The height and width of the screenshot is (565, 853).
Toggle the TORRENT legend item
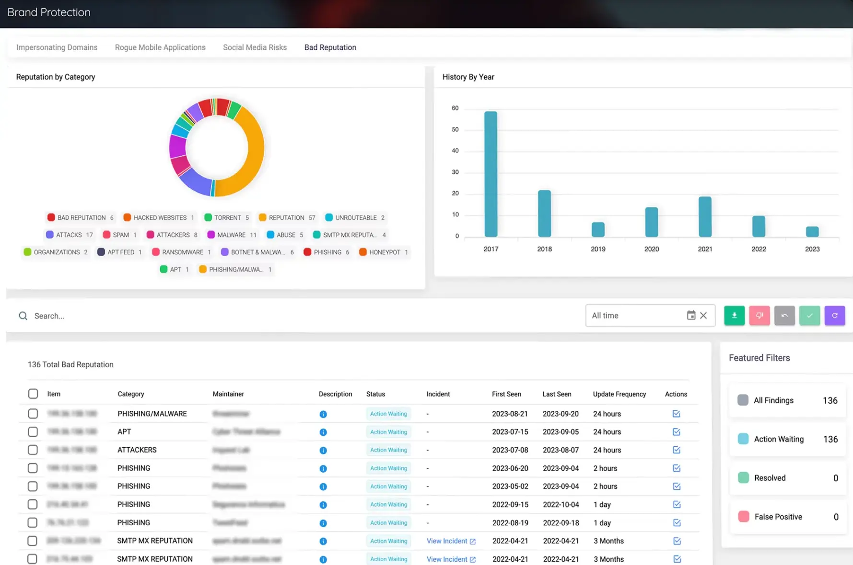[227, 217]
